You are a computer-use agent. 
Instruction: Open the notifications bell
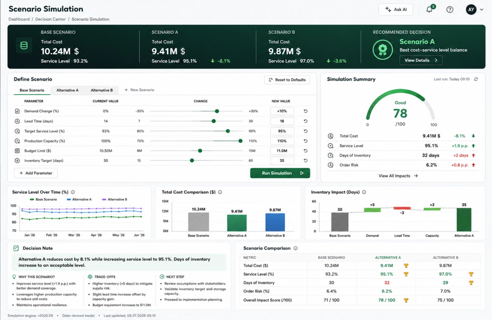coord(429,10)
